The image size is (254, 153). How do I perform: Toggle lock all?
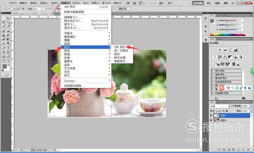coord(227,111)
